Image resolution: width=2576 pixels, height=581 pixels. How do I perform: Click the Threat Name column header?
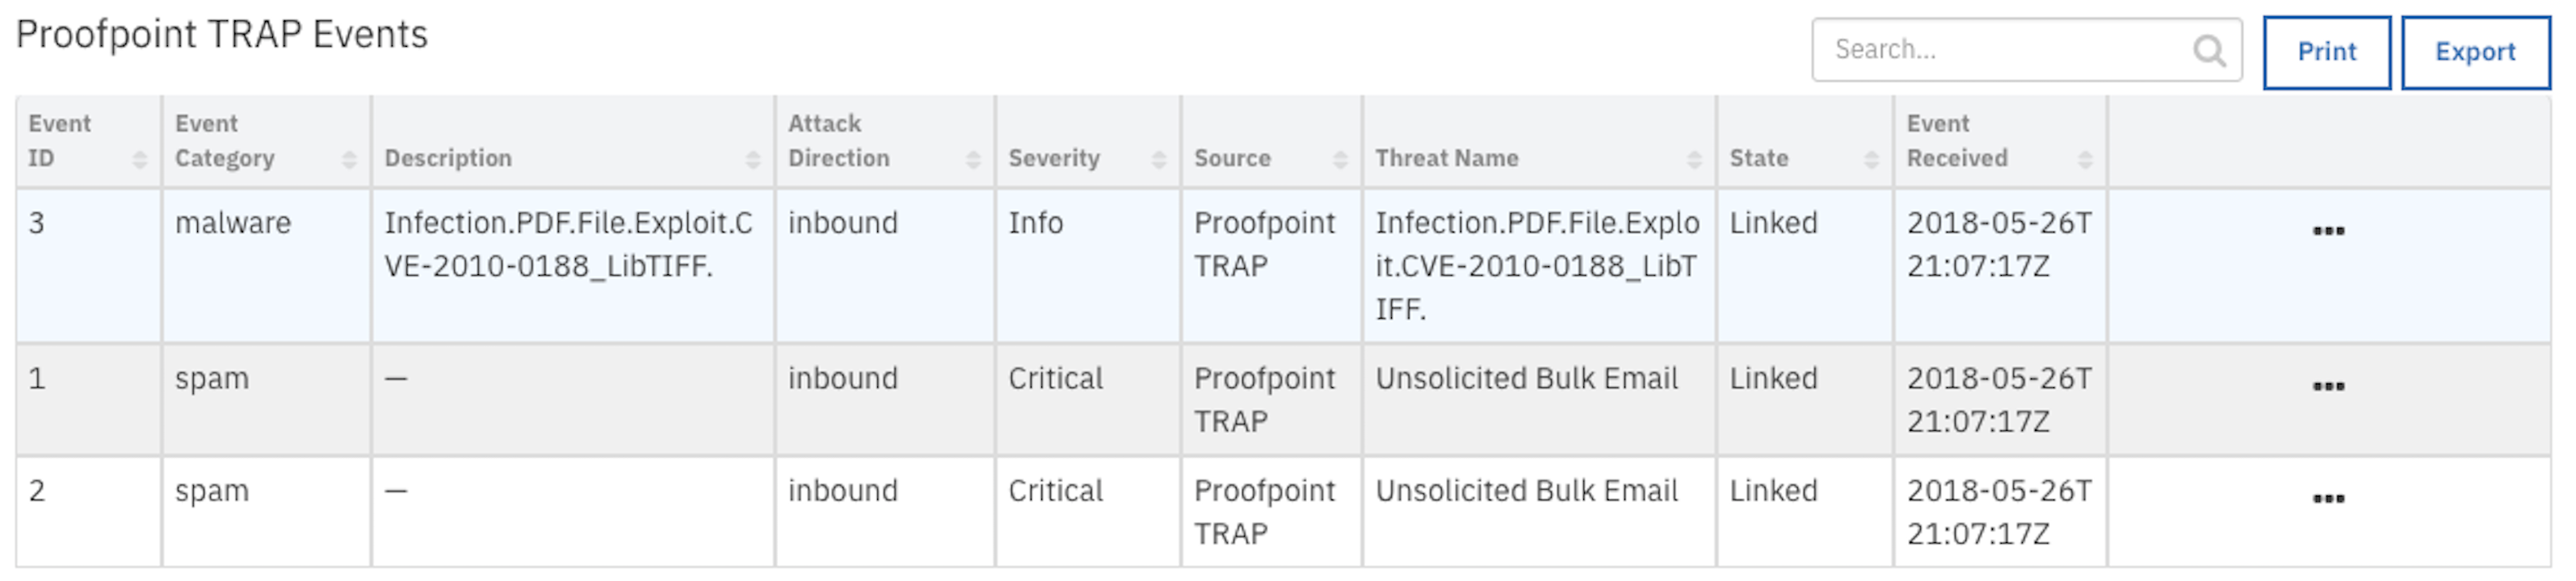point(1446,157)
